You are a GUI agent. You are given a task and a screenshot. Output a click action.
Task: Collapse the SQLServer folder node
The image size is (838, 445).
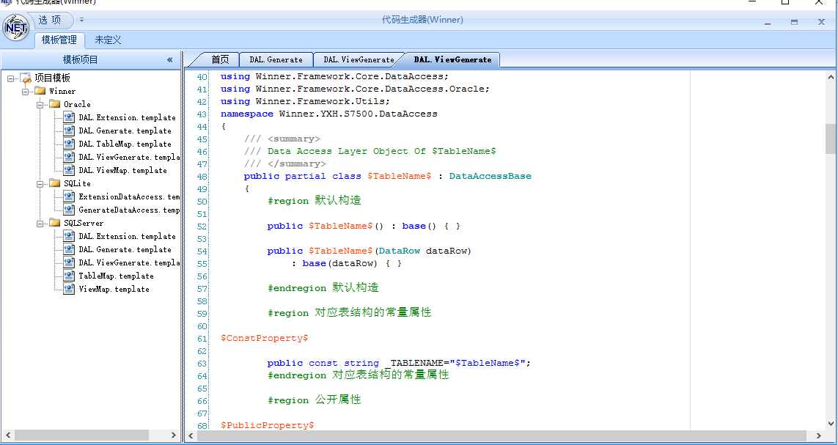[40, 224]
